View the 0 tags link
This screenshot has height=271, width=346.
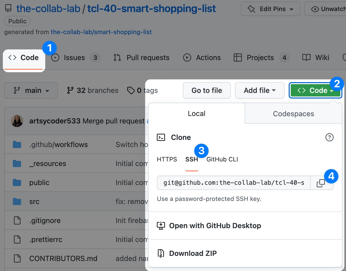click(x=143, y=90)
